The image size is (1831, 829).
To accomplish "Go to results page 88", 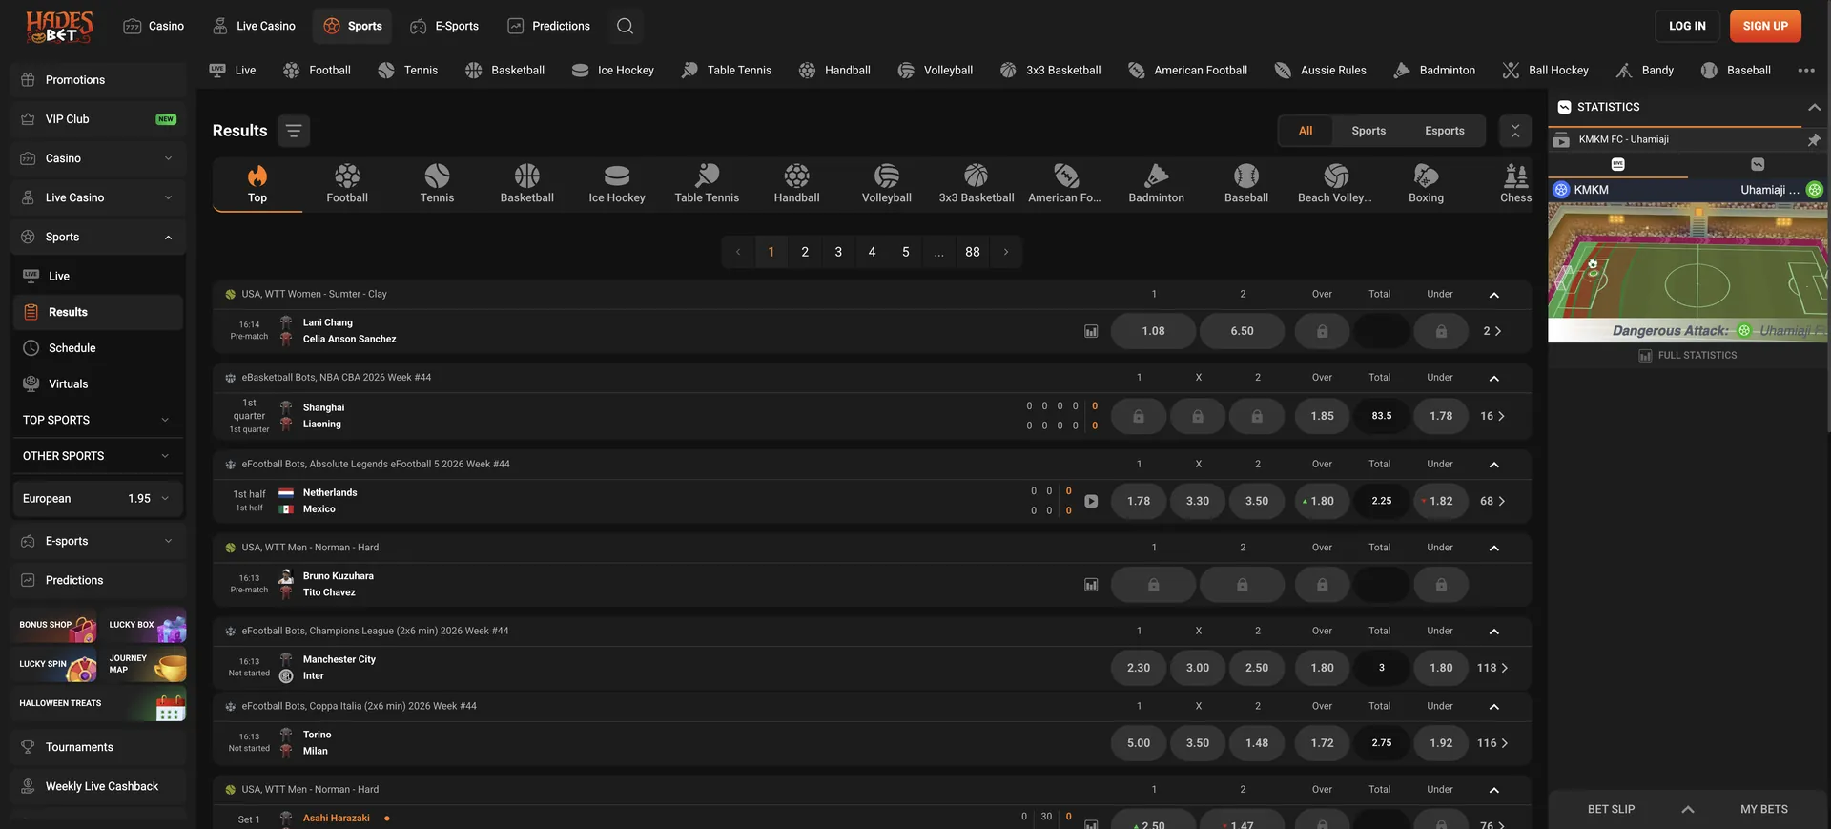I will [x=972, y=252].
